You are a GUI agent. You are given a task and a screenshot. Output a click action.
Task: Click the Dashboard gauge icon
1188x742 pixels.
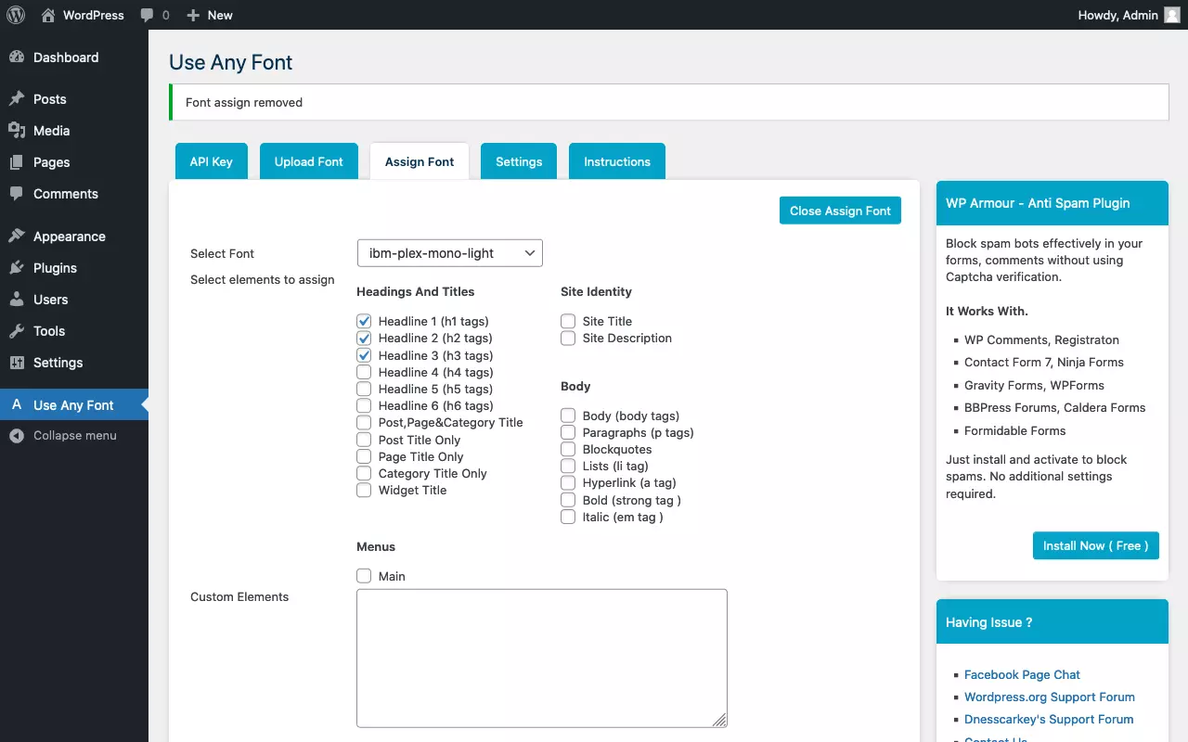[17, 58]
